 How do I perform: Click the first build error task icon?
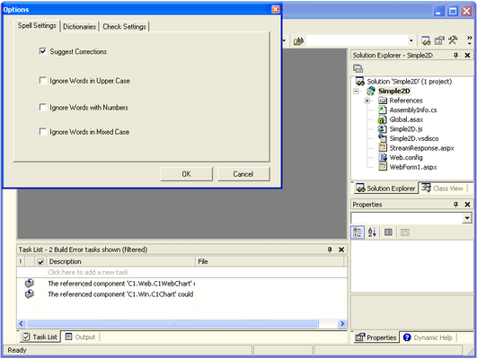30,283
